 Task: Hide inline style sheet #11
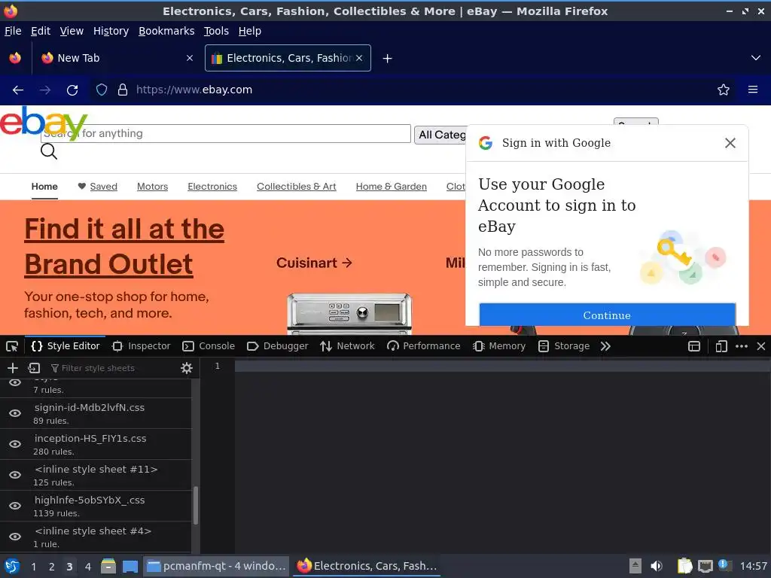pos(15,476)
